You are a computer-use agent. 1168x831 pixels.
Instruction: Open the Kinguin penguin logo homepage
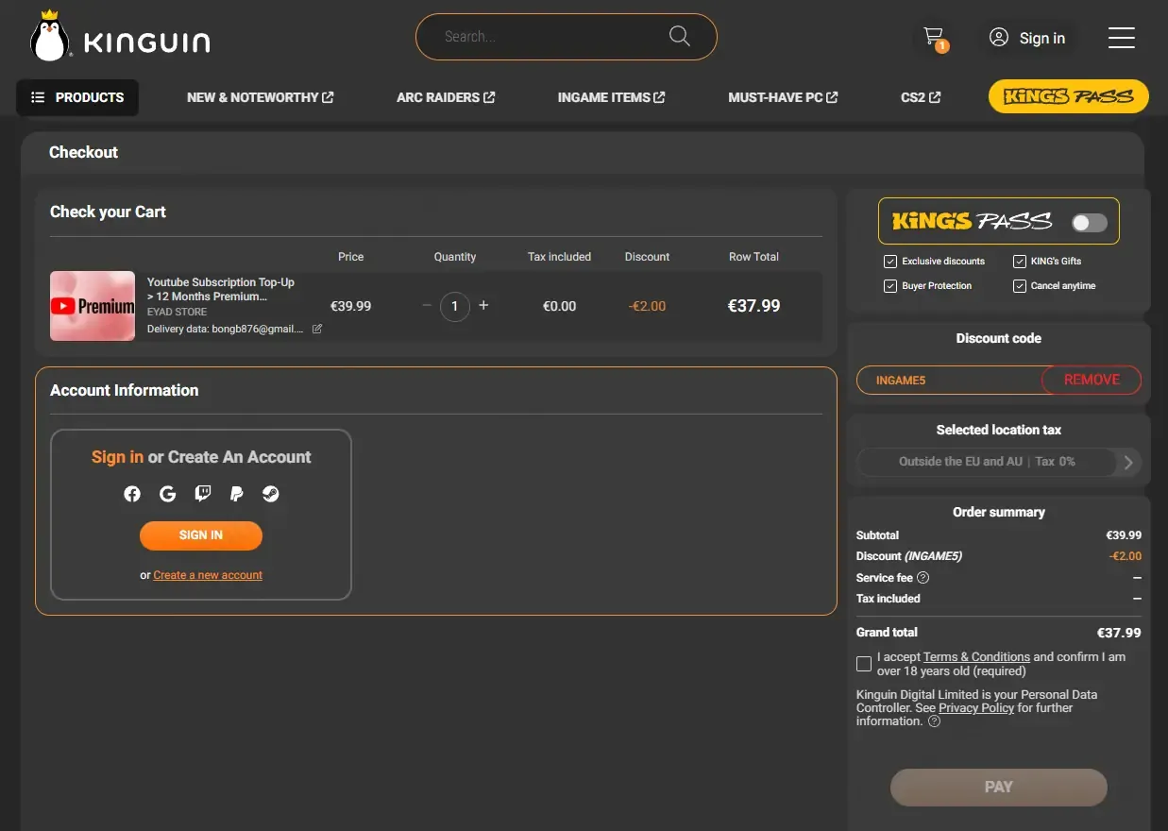click(120, 38)
